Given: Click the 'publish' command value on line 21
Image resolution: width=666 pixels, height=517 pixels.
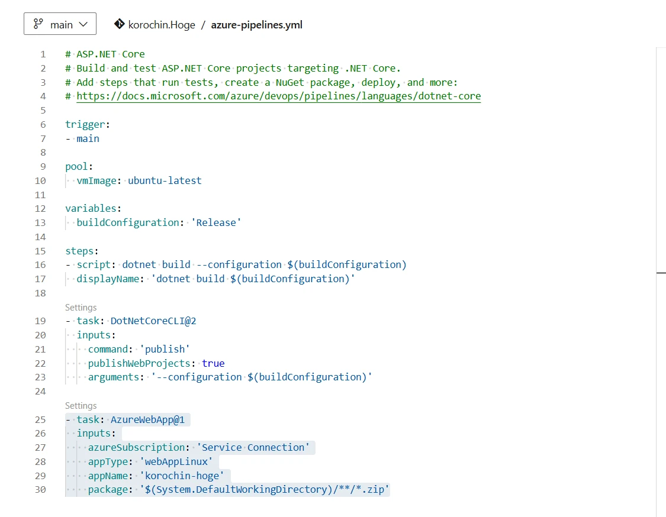Looking at the screenshot, I should click(165, 350).
